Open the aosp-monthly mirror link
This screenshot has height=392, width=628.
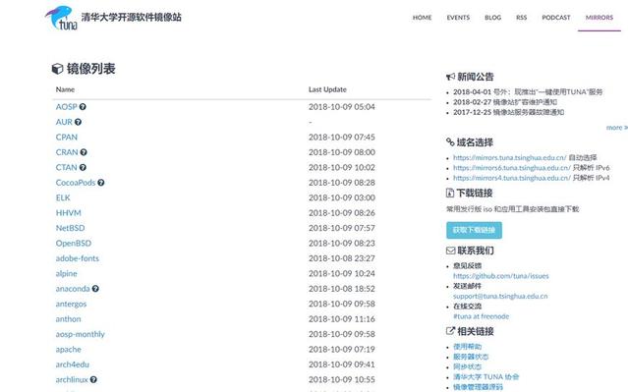click(81, 334)
